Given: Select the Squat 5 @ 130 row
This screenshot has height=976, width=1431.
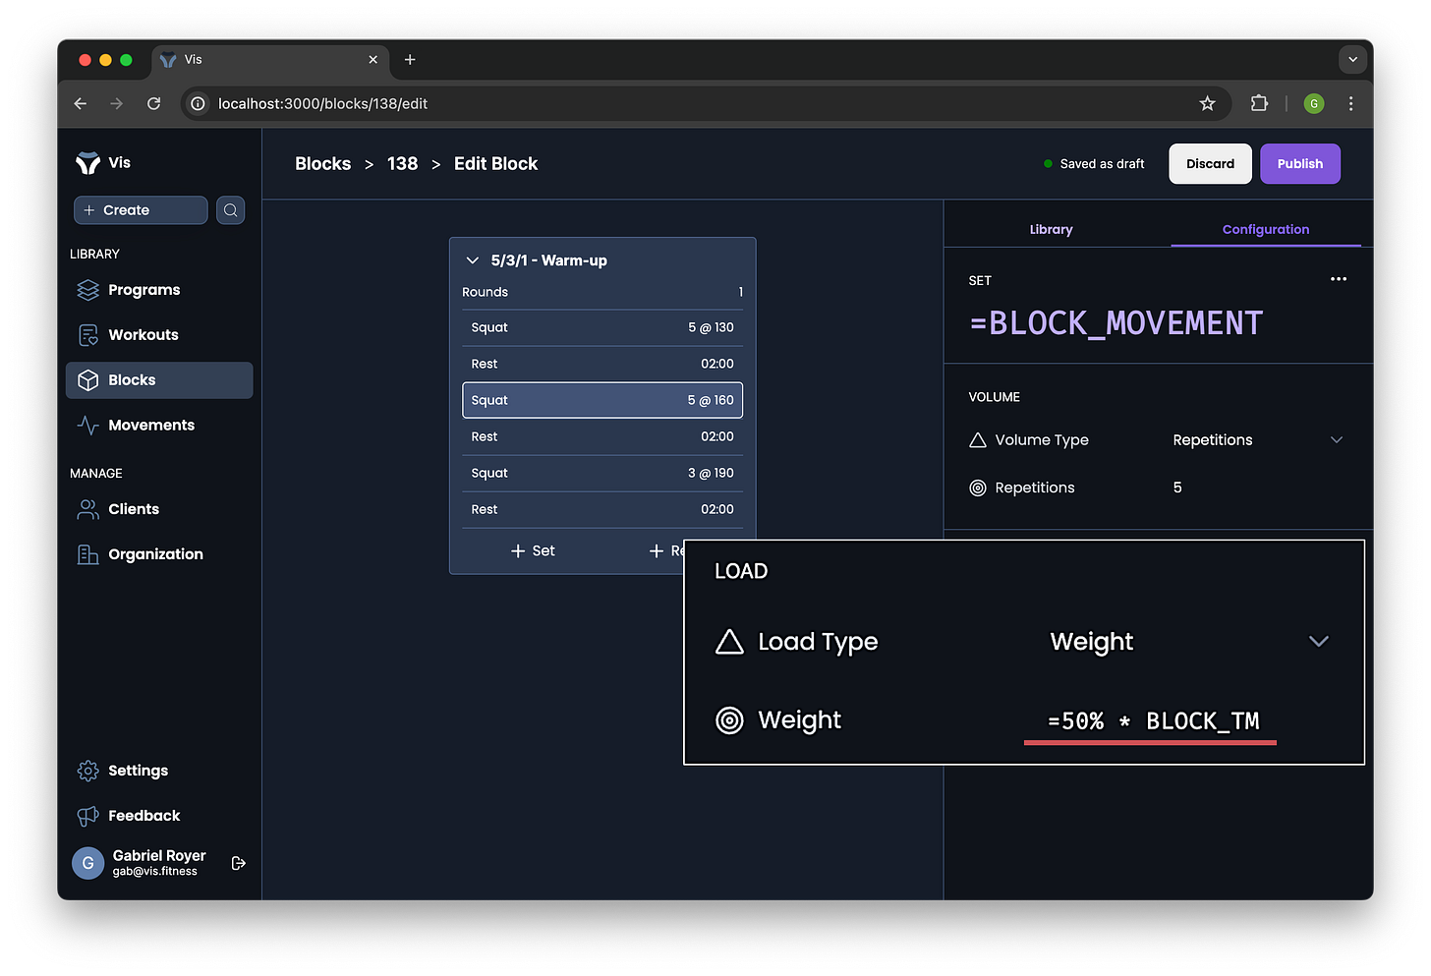Looking at the screenshot, I should coord(602,327).
